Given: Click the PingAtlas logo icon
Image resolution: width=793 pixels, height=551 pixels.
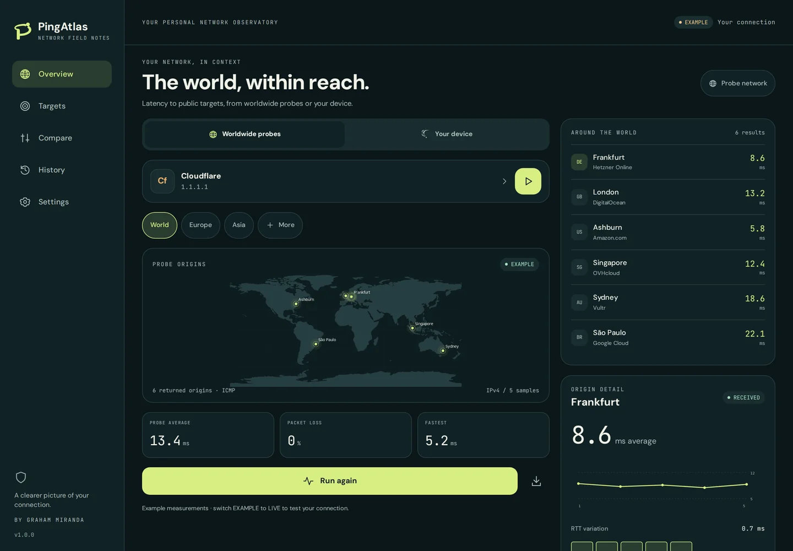Looking at the screenshot, I should click(x=23, y=31).
